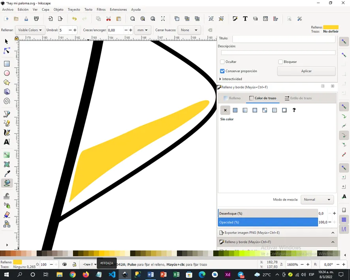Select the Paint Bucket tool

click(x=7, y=183)
